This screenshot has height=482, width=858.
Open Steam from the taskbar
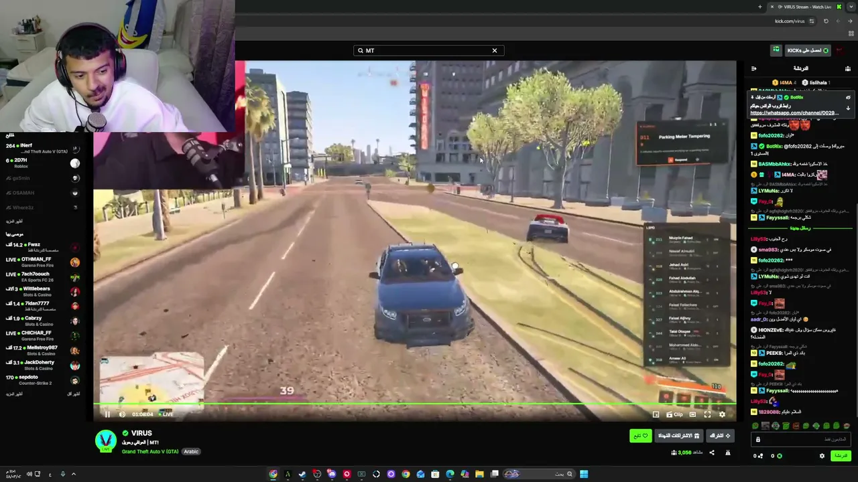[x=302, y=474]
